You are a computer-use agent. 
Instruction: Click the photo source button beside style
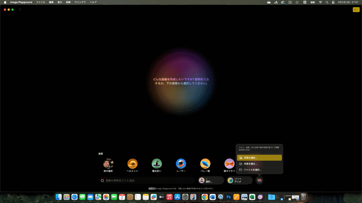pyautogui.click(x=259, y=180)
